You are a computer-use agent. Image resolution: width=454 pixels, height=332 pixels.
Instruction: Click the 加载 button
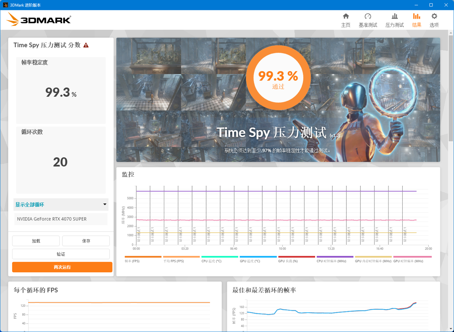click(36, 241)
